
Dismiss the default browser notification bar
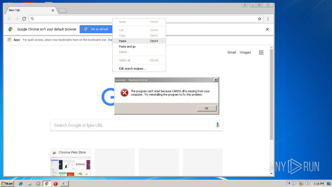click(267, 29)
